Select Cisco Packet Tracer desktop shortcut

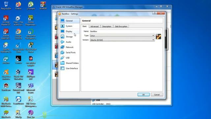(31, 48)
